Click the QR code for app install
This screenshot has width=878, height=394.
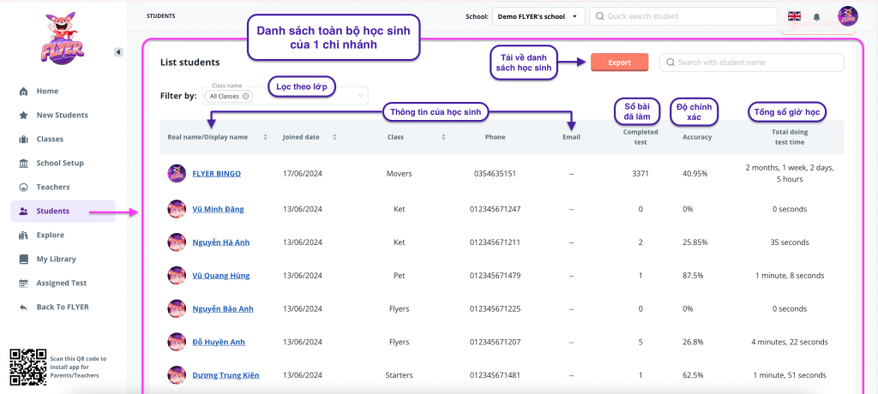pyautogui.click(x=27, y=366)
